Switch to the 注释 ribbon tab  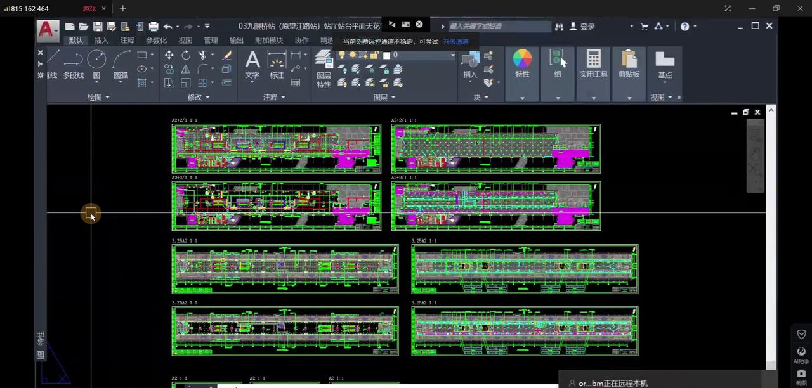point(128,41)
